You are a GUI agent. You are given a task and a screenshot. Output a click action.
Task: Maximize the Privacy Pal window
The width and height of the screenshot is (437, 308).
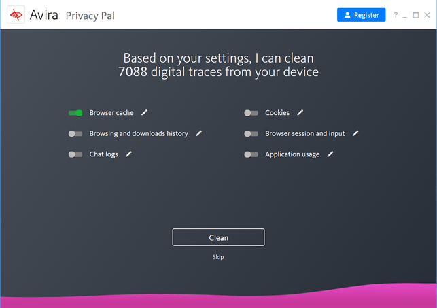(415, 15)
